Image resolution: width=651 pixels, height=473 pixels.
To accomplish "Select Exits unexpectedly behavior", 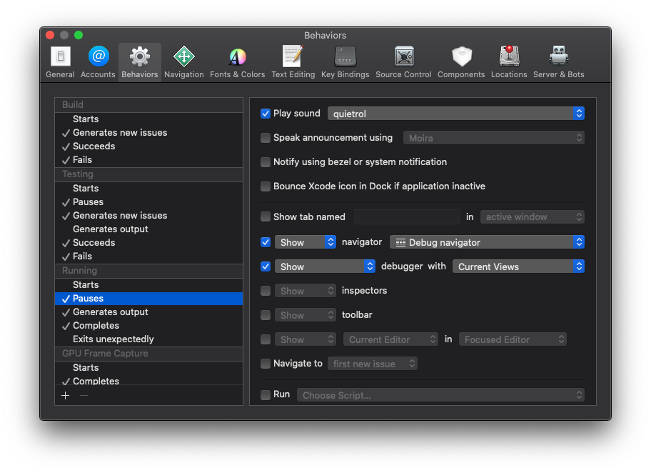I will pyautogui.click(x=148, y=339).
